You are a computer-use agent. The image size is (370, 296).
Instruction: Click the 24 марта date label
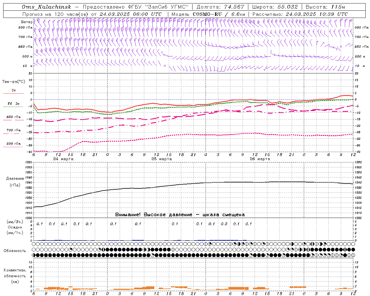coord(63,159)
